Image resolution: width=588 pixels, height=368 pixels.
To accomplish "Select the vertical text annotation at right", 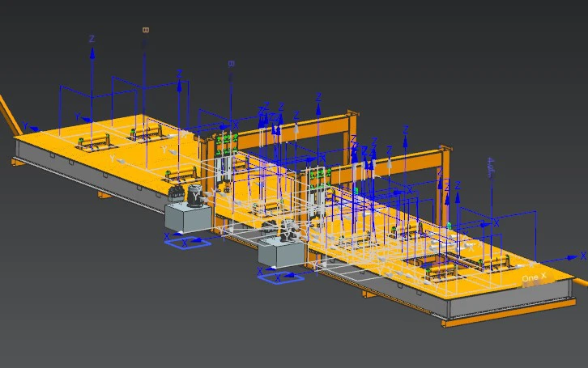I will [491, 169].
